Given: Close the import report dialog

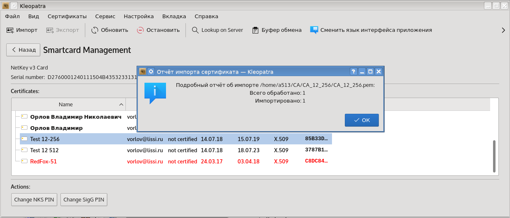Looking at the screenshot, I should [x=378, y=72].
